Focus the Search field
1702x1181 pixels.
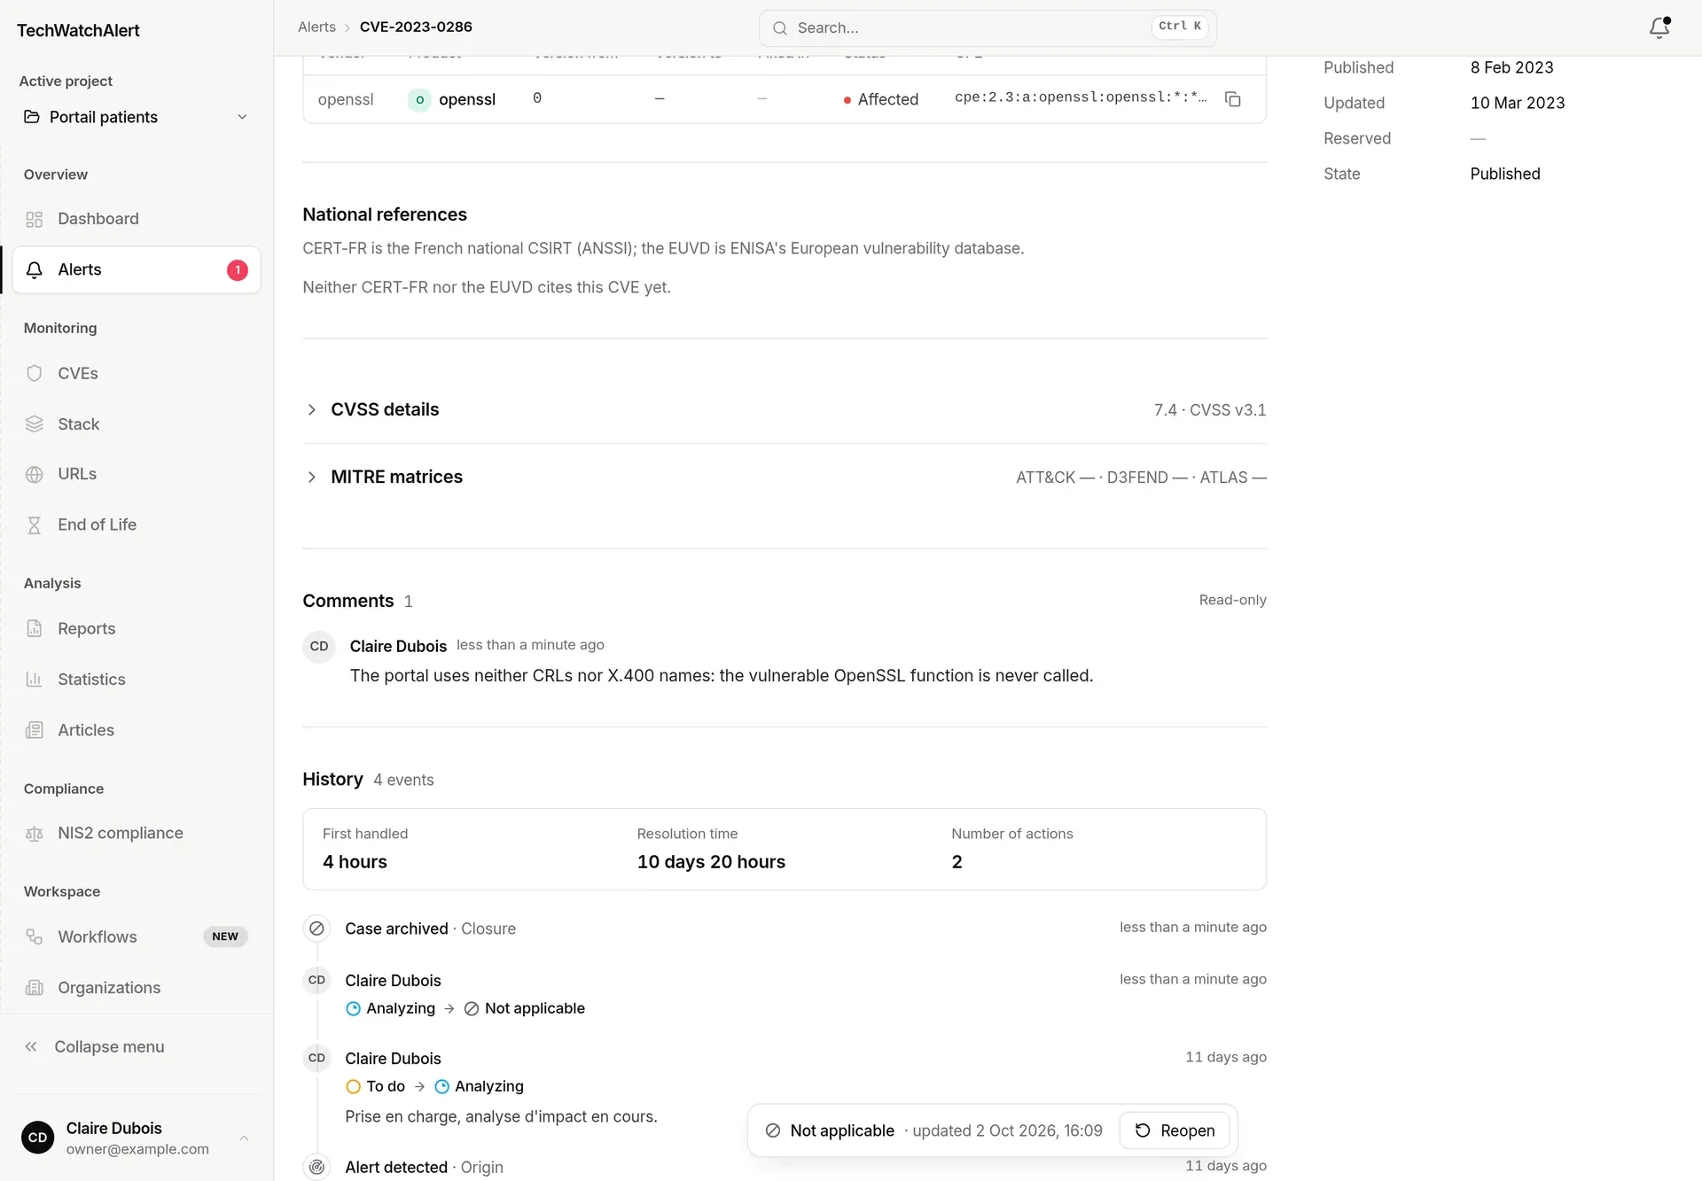[x=988, y=27]
